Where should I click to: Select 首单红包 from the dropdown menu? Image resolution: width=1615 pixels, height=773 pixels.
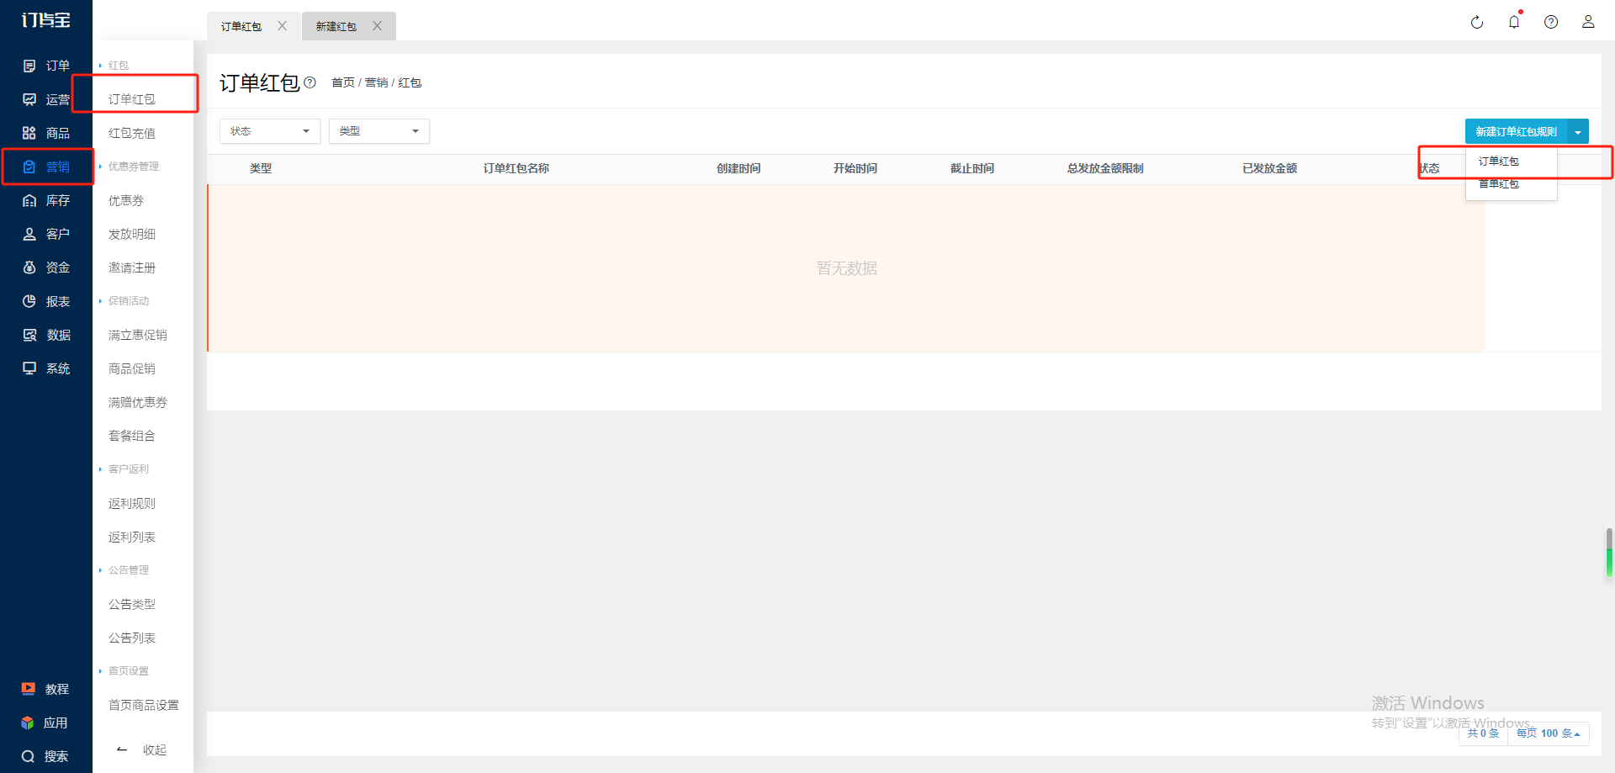(x=1499, y=184)
